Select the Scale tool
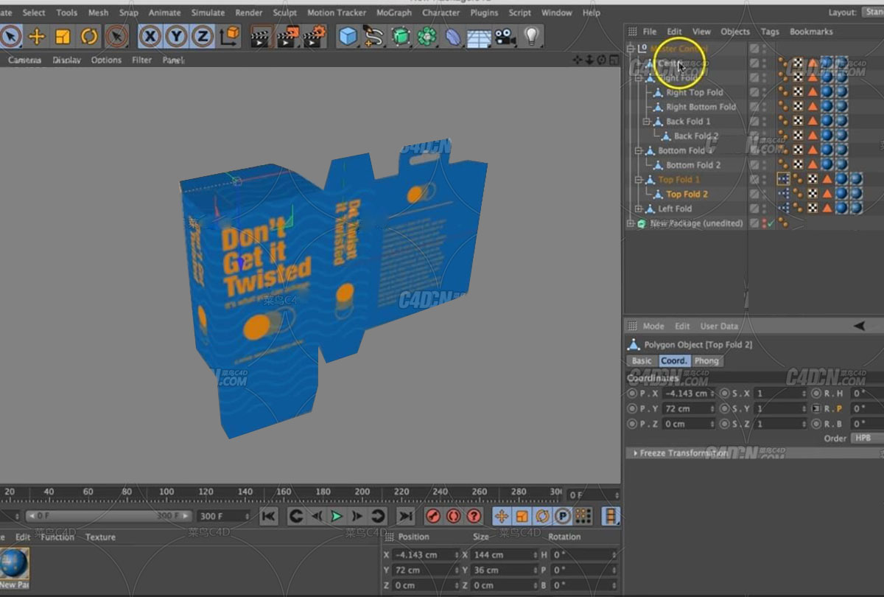Screen dimensions: 884x597 click(x=63, y=36)
